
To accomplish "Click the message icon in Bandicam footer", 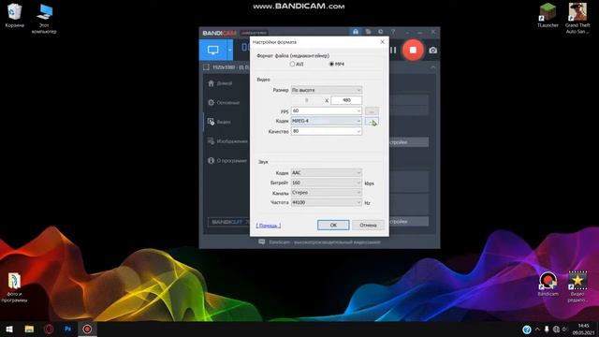I will click(x=262, y=242).
